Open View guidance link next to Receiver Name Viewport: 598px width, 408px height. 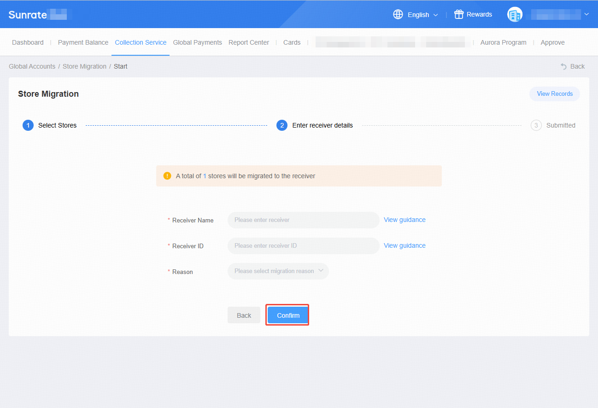pyautogui.click(x=405, y=220)
